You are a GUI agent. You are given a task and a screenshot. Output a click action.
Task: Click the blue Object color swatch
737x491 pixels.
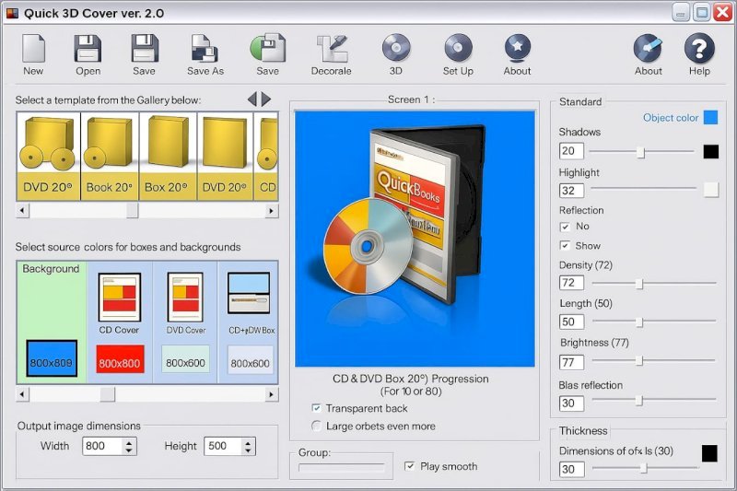pos(710,117)
